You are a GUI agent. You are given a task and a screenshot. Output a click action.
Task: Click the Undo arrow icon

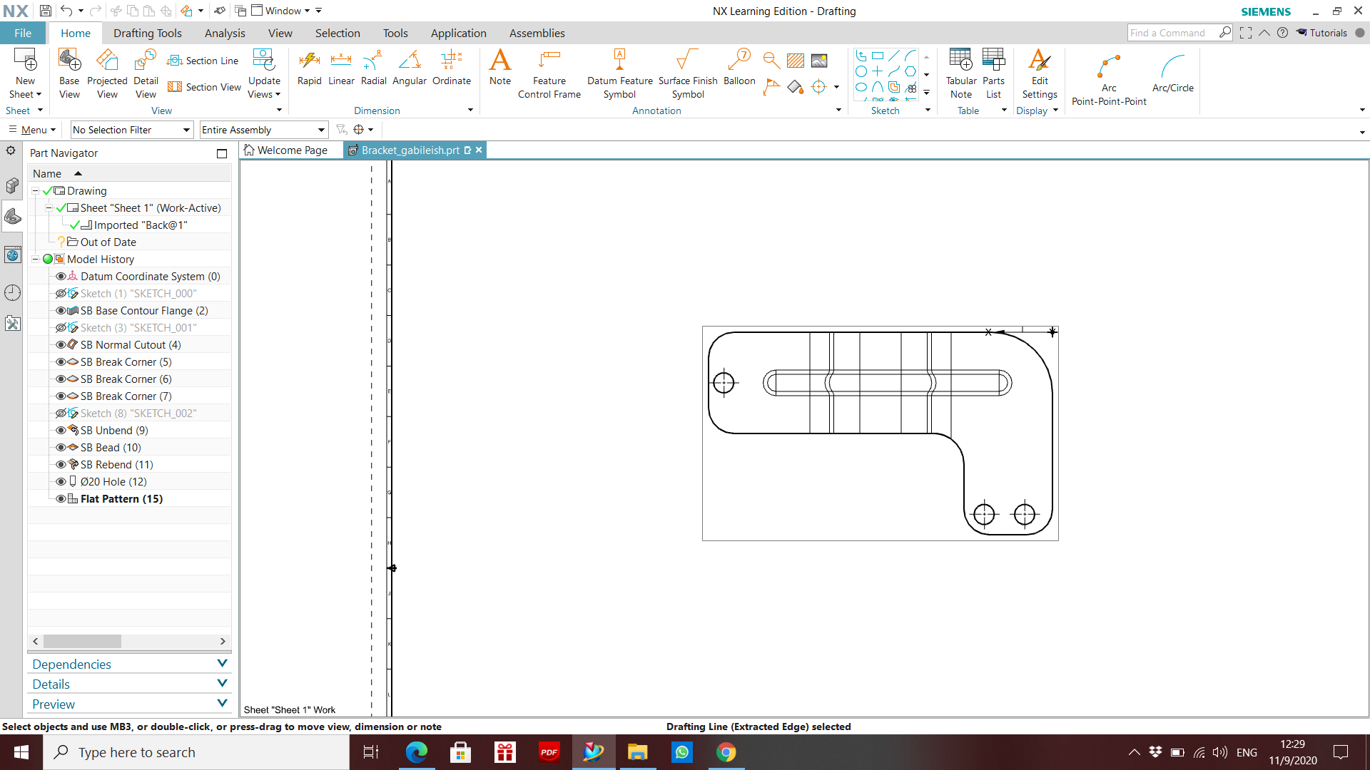pos(66,11)
